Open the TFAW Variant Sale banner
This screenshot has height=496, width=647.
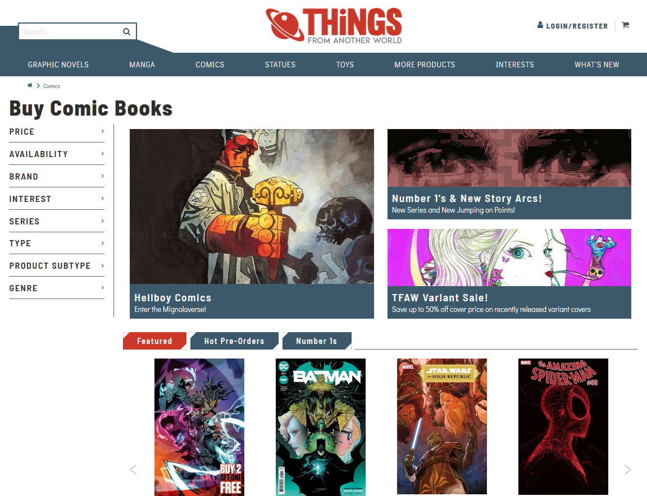(x=509, y=274)
